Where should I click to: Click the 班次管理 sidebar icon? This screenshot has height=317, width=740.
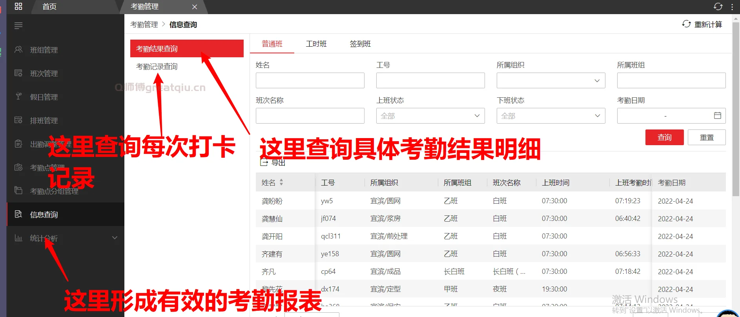pos(18,73)
